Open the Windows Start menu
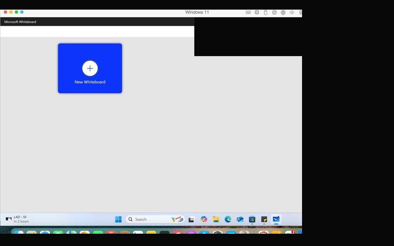The width and height of the screenshot is (394, 246). click(x=119, y=219)
